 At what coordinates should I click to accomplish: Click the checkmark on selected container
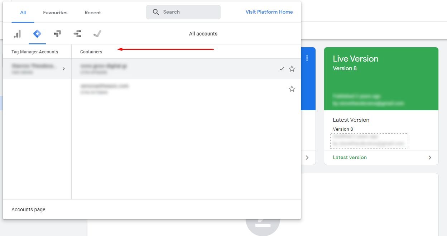[282, 69]
